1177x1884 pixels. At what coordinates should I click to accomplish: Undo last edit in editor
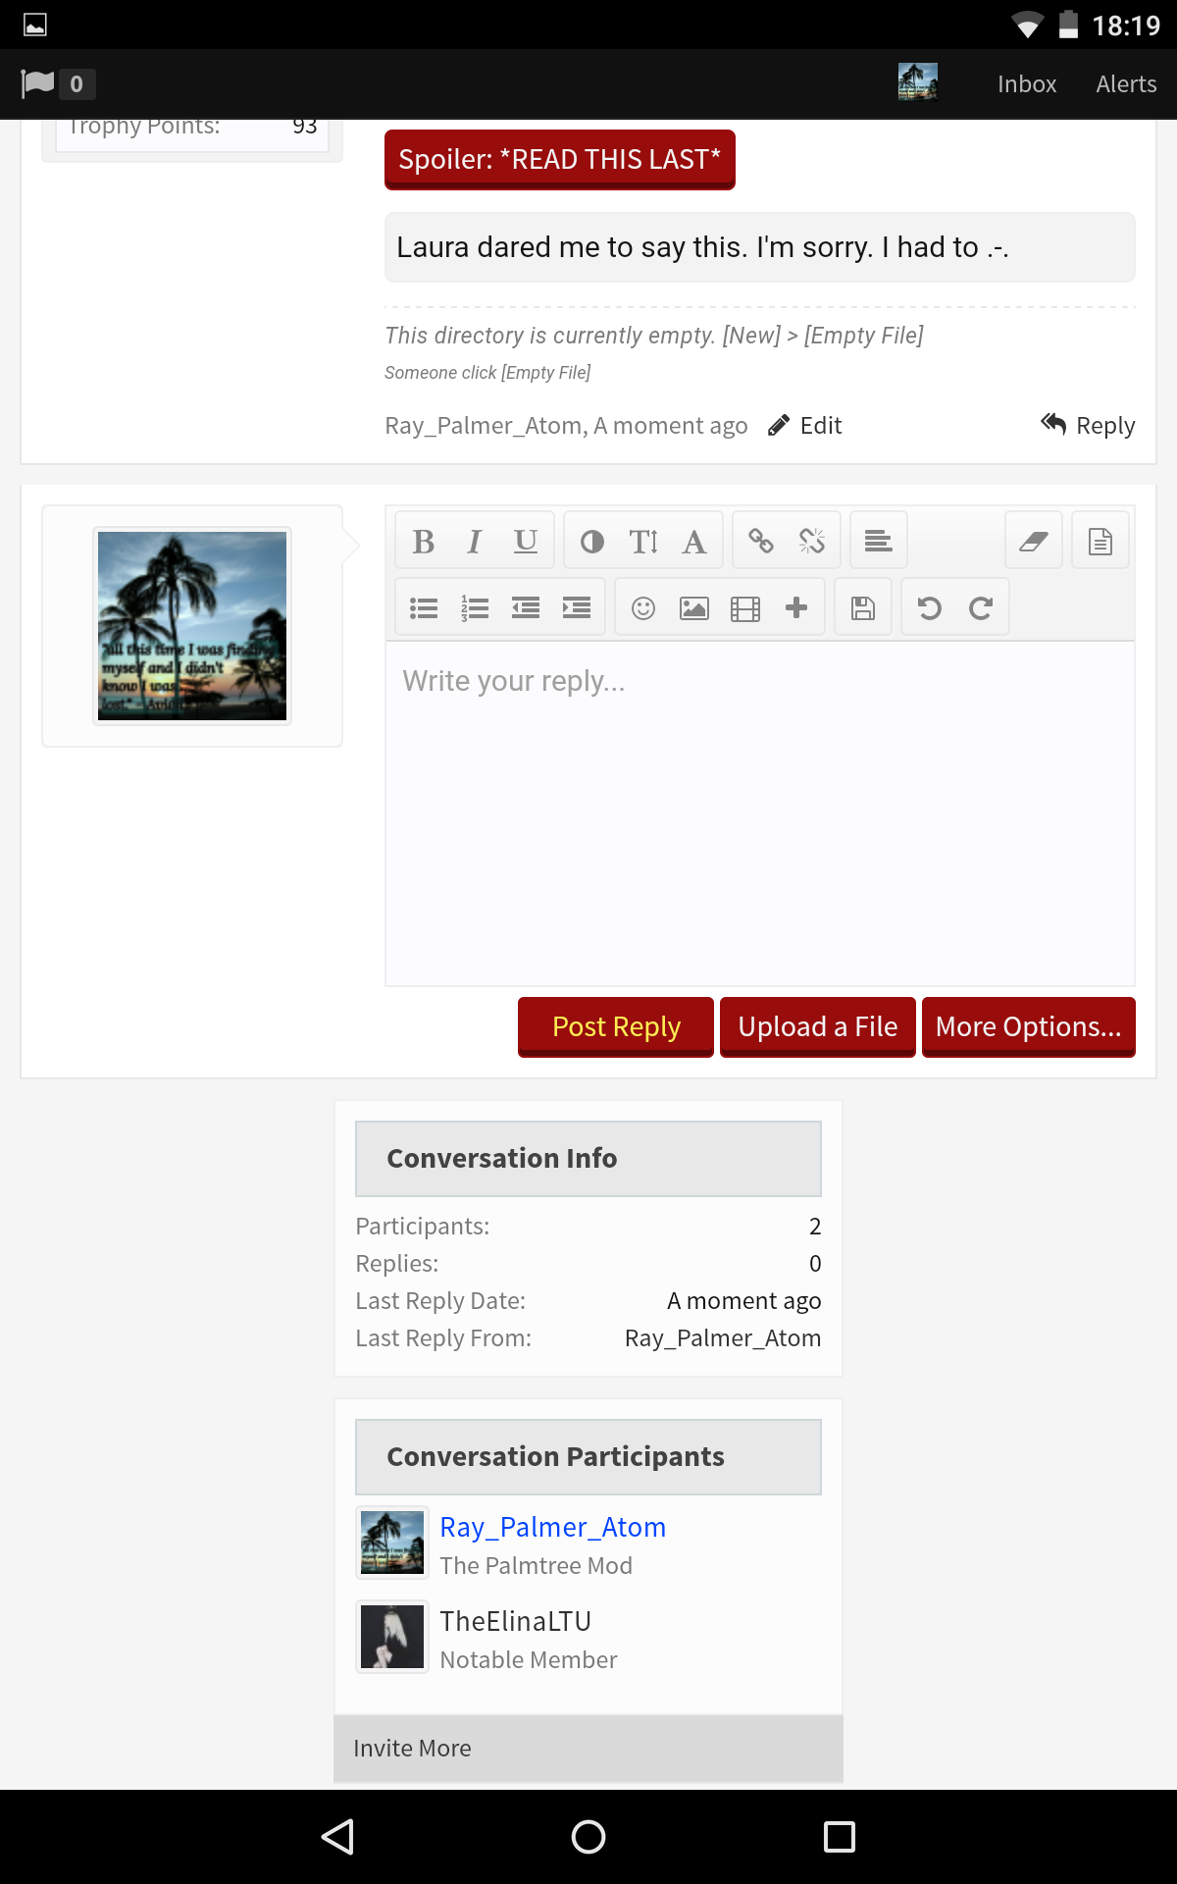point(929,607)
